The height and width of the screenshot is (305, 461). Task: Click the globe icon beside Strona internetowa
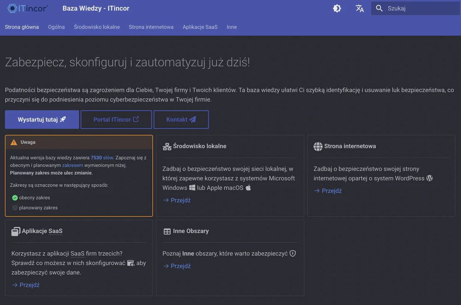(318, 146)
